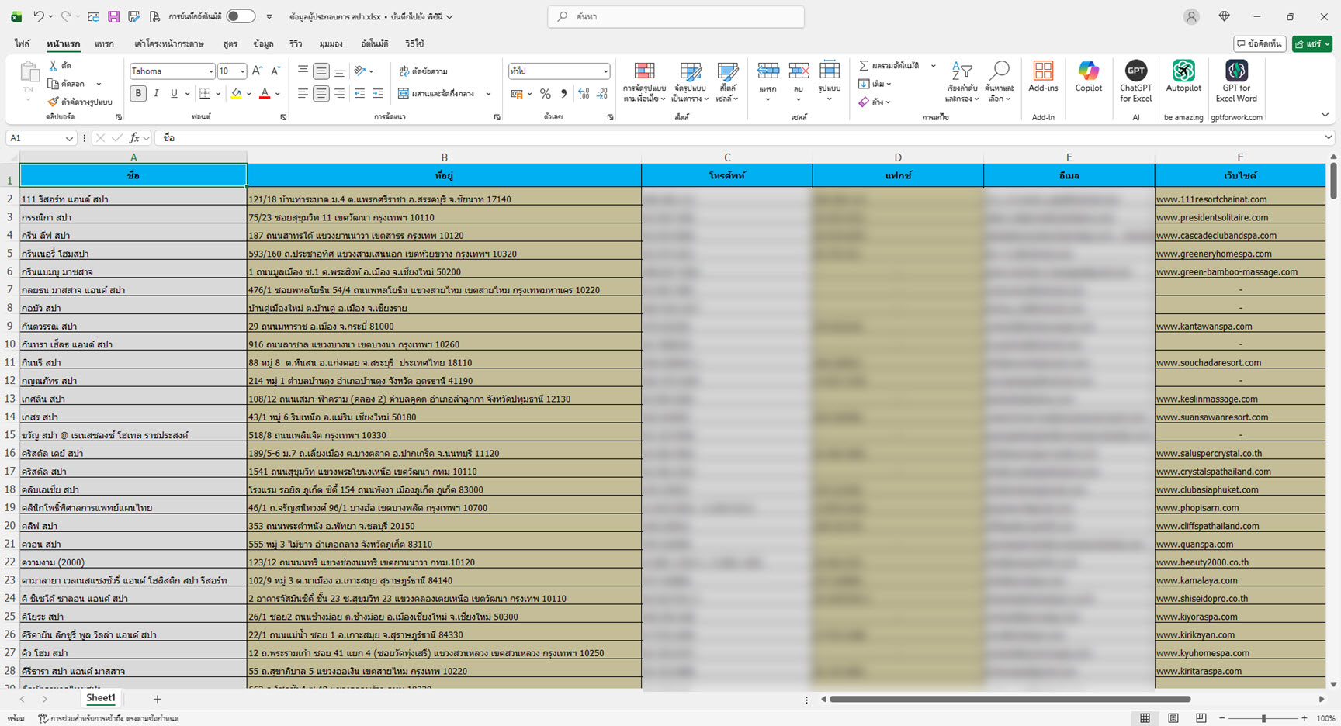Expand the Tahoma font name dropdown
This screenshot has width=1341, height=726.
pyautogui.click(x=210, y=71)
